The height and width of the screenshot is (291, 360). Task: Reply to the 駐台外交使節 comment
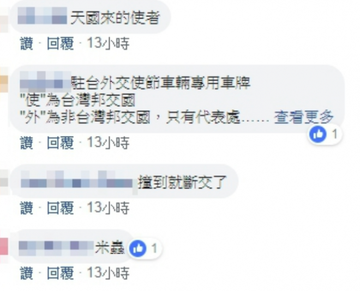pos(61,143)
